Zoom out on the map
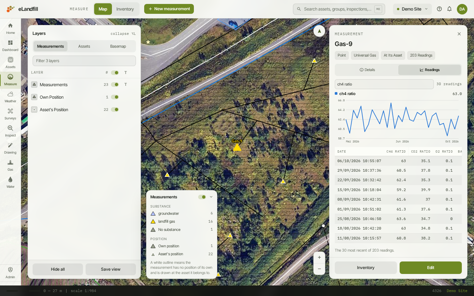 319,269
